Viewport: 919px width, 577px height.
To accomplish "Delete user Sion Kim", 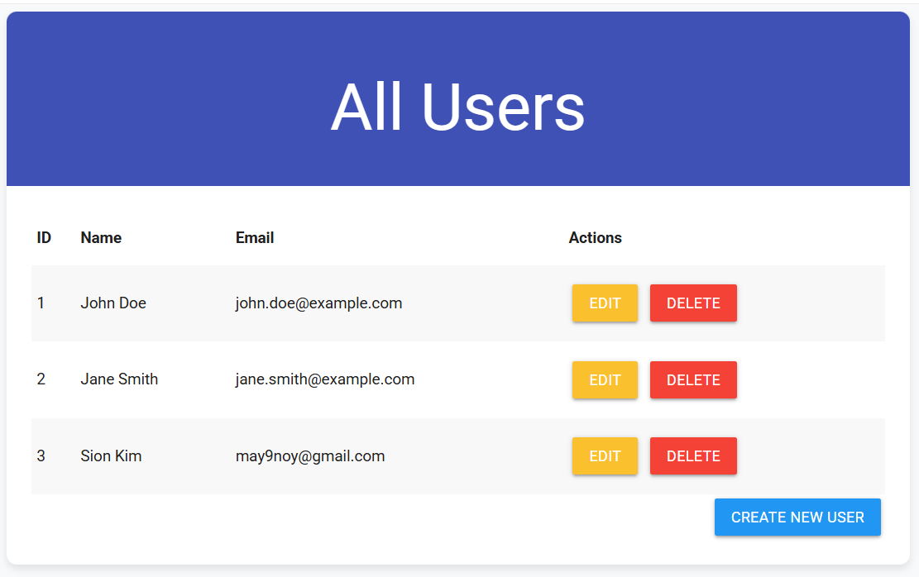I will click(x=693, y=455).
